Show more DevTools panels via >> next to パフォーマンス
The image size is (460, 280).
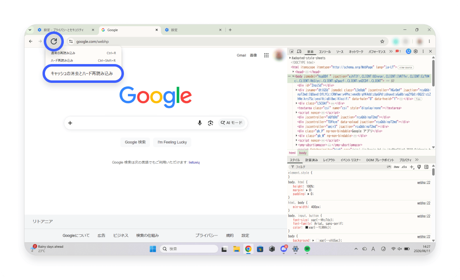(x=391, y=51)
